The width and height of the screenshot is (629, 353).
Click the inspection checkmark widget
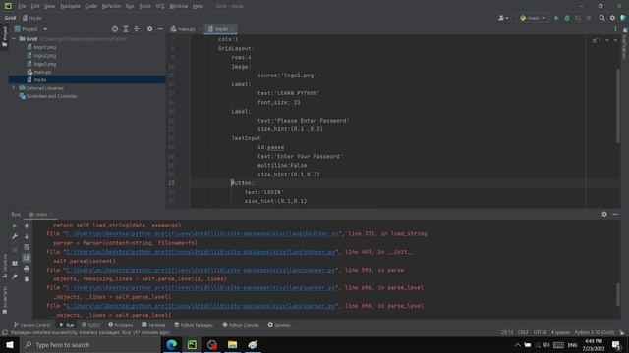tap(597, 40)
